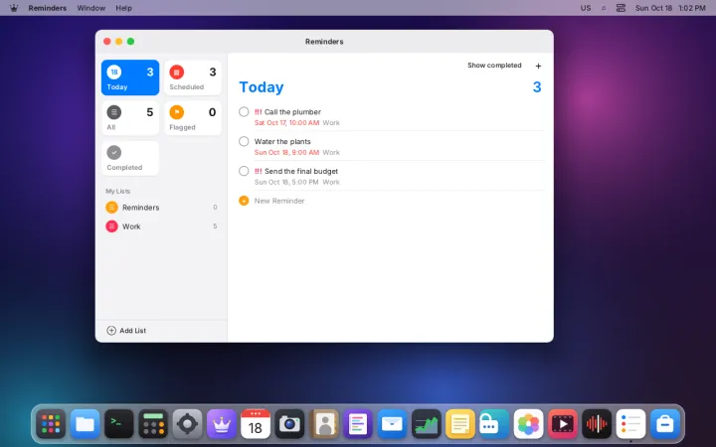Open Notes from the dock

(x=460, y=424)
